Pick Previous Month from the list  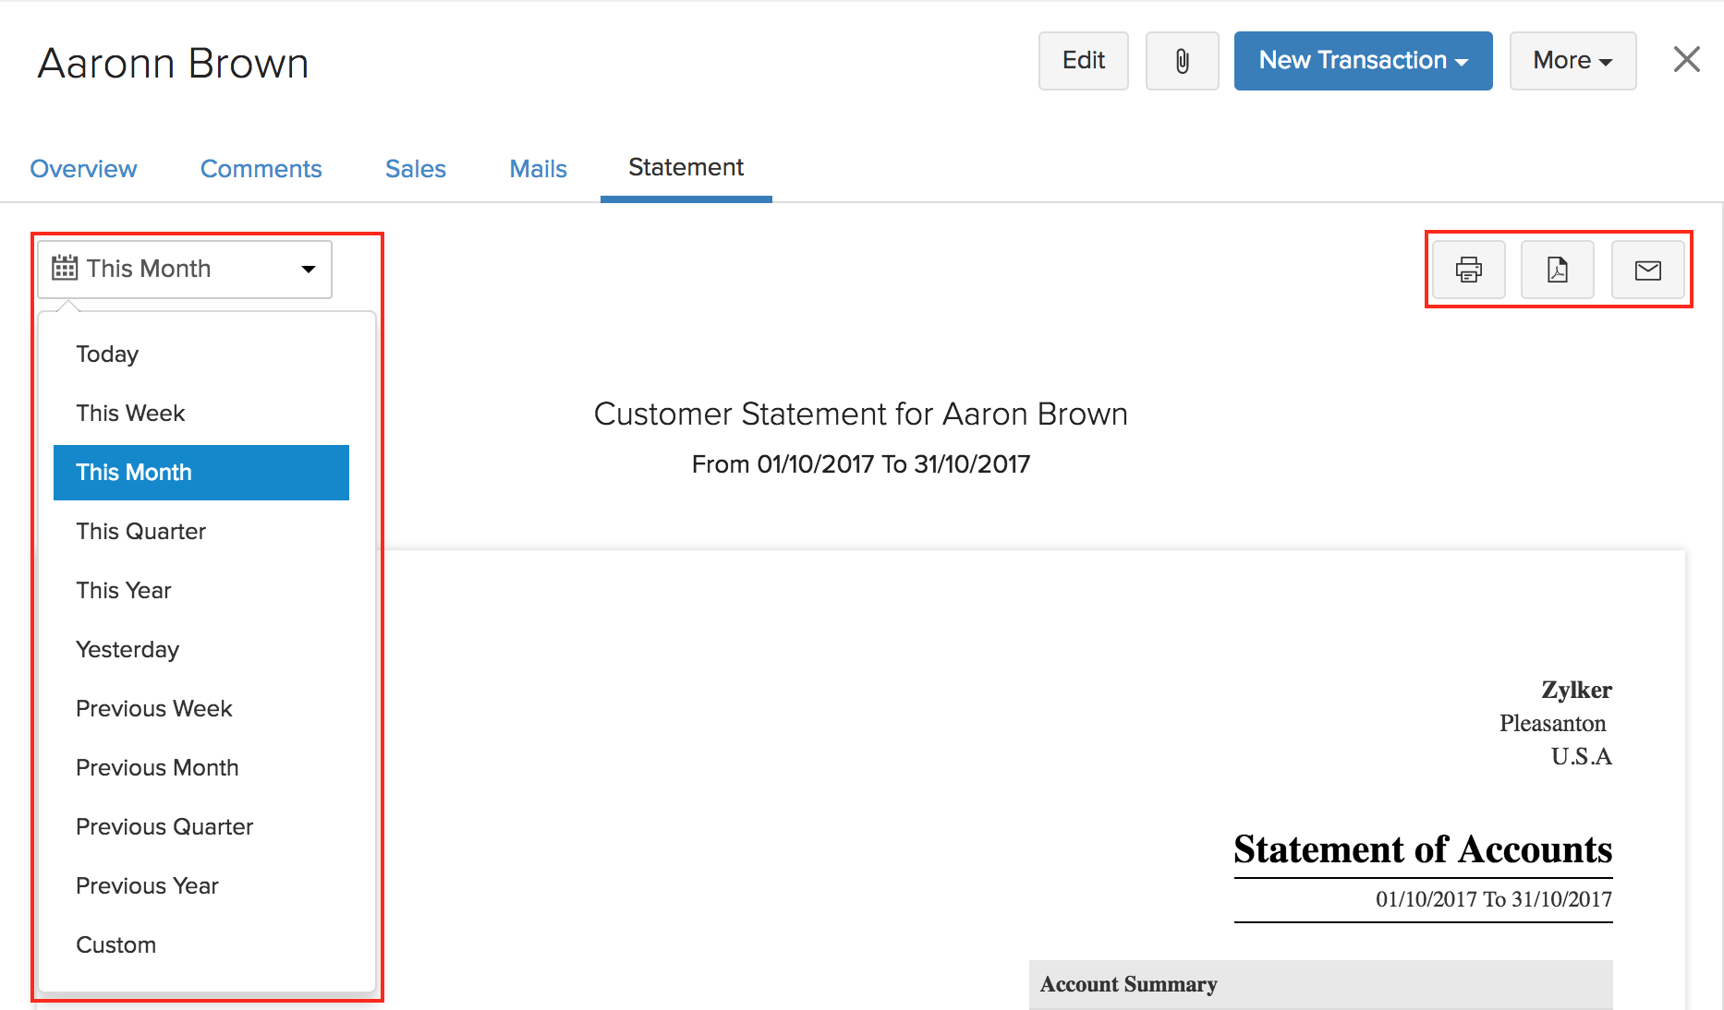[157, 767]
